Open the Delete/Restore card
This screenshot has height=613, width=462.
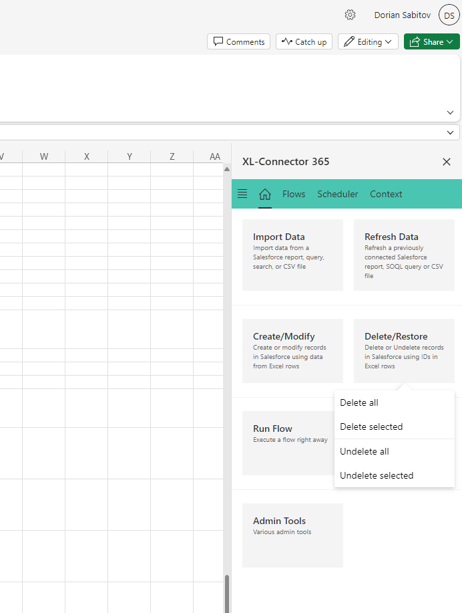point(404,351)
